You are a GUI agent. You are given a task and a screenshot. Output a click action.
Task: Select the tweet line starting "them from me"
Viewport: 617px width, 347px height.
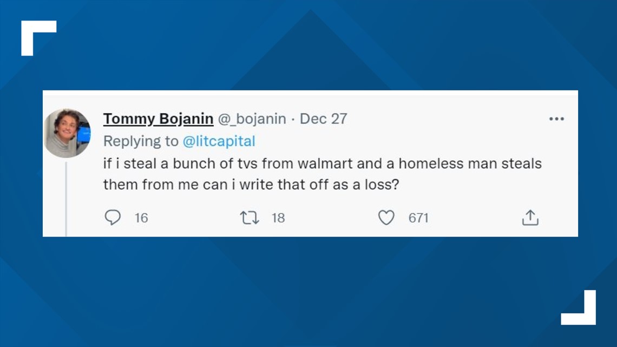(x=251, y=185)
